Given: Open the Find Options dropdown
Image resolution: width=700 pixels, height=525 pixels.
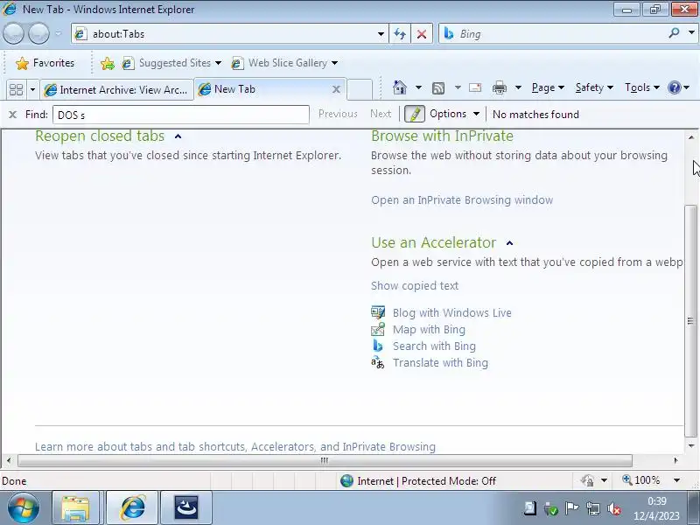Looking at the screenshot, I should 476,114.
